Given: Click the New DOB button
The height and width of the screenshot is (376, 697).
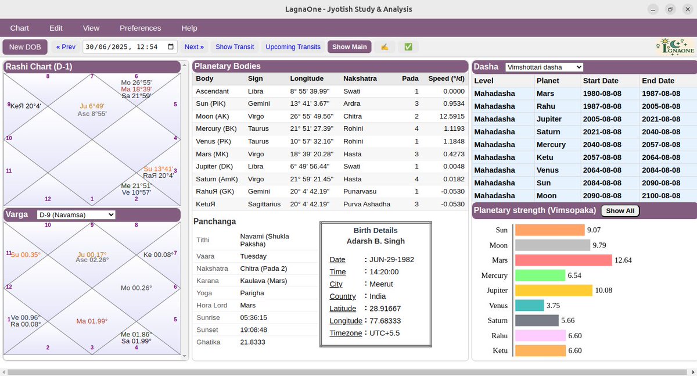Looking at the screenshot, I should (x=25, y=46).
